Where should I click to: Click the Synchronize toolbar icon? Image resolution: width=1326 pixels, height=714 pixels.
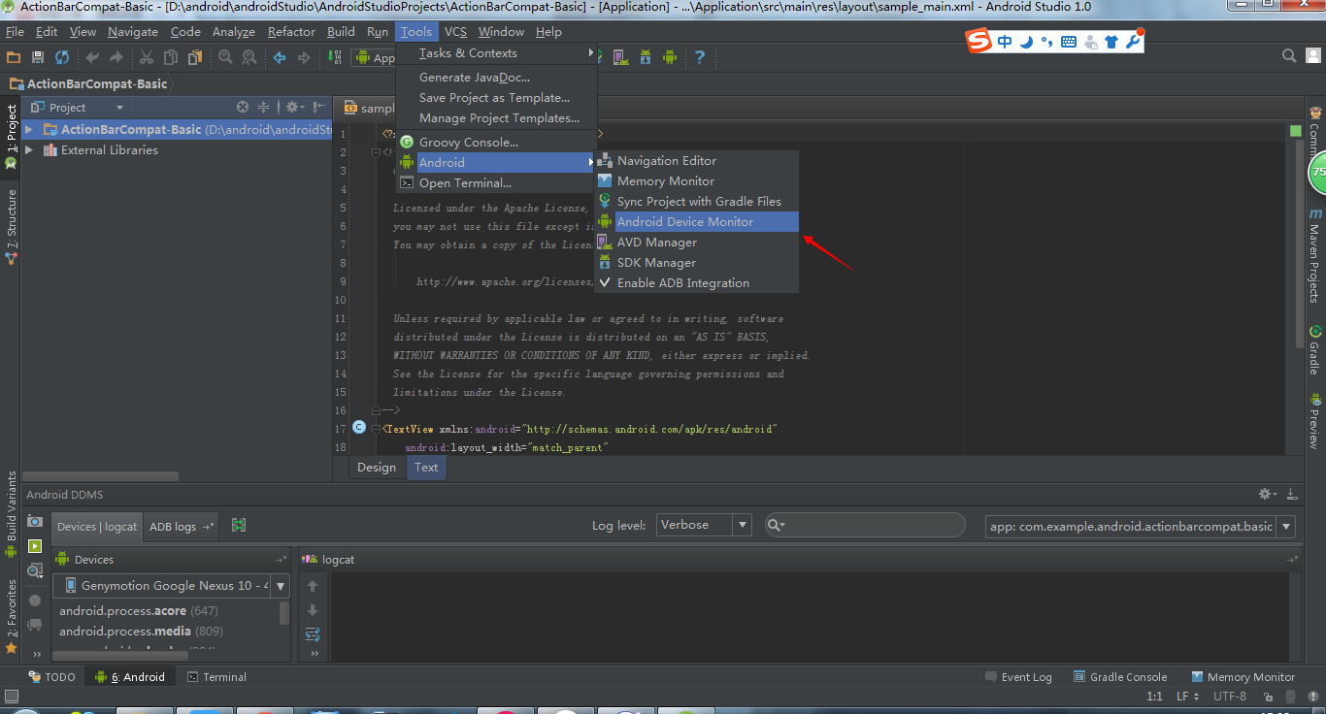62,58
